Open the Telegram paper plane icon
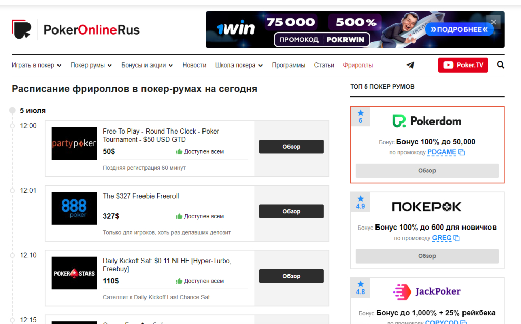The image size is (521, 324). click(411, 65)
